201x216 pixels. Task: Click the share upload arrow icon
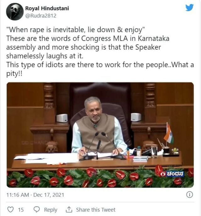(x=69, y=209)
